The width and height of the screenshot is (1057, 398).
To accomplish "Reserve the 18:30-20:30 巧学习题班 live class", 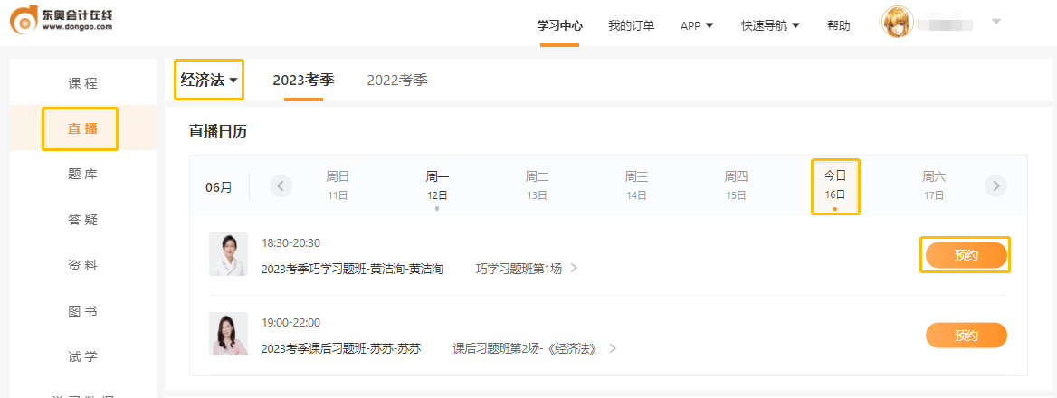I will point(966,255).
